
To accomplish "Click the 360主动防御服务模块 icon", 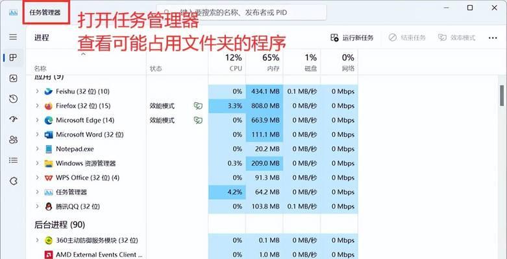I will click(49, 240).
